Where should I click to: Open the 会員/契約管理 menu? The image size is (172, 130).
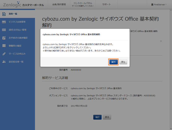click(x=59, y=5)
